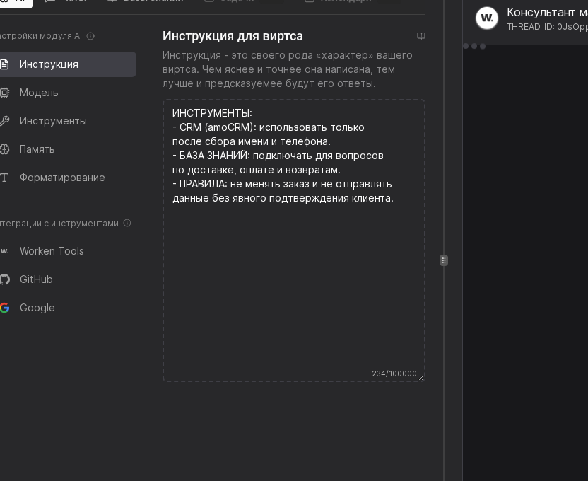Screen dimensions: 588x481
Task: Click the panel divider drag handle
Action: tap(444, 260)
